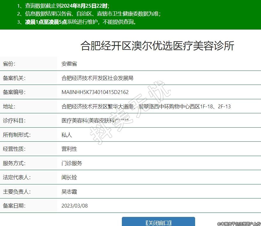Select the record number MA8NHH5K734010415D2162
The height and width of the screenshot is (226, 261).
click(x=95, y=92)
